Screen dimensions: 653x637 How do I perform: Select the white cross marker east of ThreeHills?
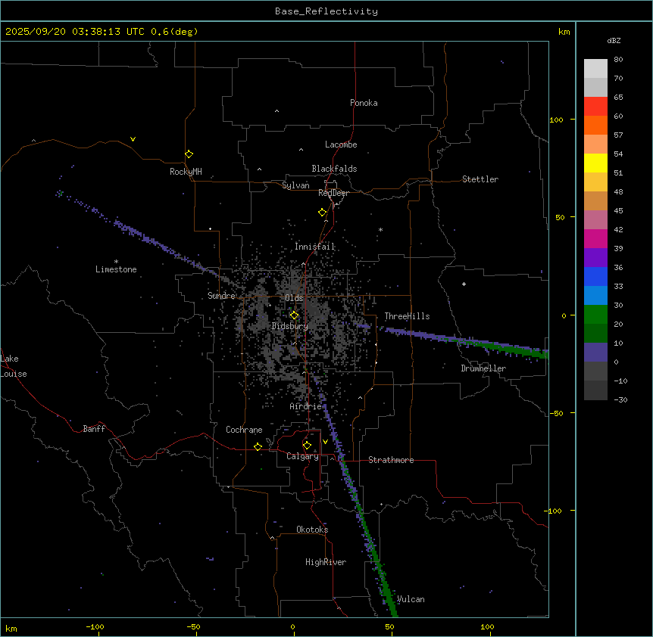[464, 284]
